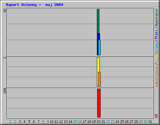
Task: Click day '20' on the x-axis
Action: [98, 122]
